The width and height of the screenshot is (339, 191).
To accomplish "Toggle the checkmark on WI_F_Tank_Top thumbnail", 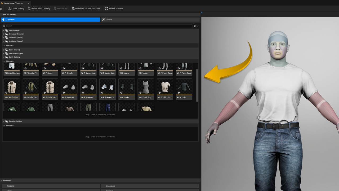I will click(140, 93).
